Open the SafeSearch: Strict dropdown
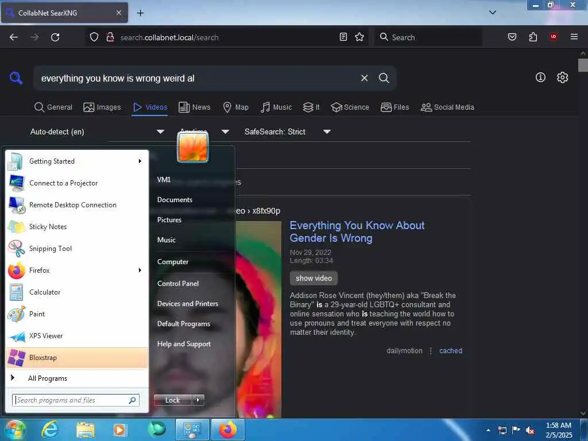The width and height of the screenshot is (588, 441). [288, 131]
